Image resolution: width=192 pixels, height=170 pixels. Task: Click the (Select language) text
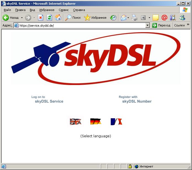point(96,136)
